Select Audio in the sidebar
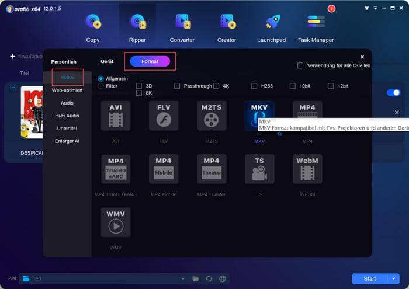The height and width of the screenshot is (289, 409). click(67, 103)
